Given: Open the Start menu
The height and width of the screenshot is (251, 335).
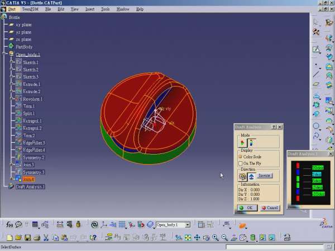Looking at the screenshot, I should (12, 9).
